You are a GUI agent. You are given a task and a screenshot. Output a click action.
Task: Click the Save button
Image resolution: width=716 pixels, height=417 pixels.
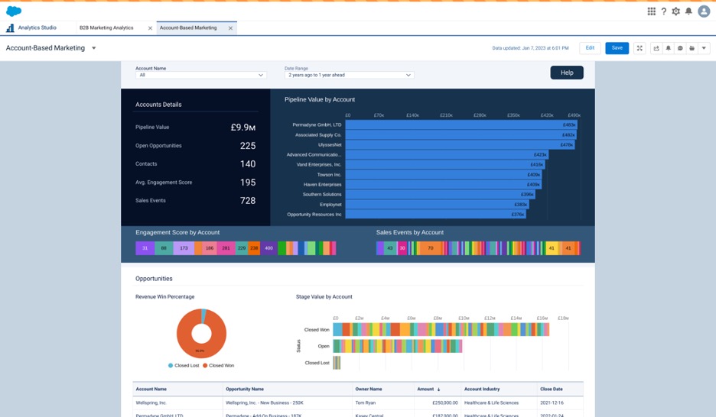coord(617,48)
